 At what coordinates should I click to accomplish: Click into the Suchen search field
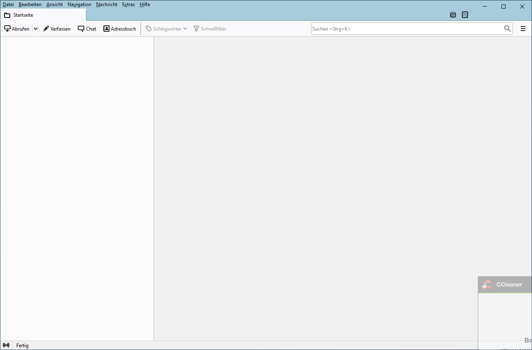(x=405, y=29)
